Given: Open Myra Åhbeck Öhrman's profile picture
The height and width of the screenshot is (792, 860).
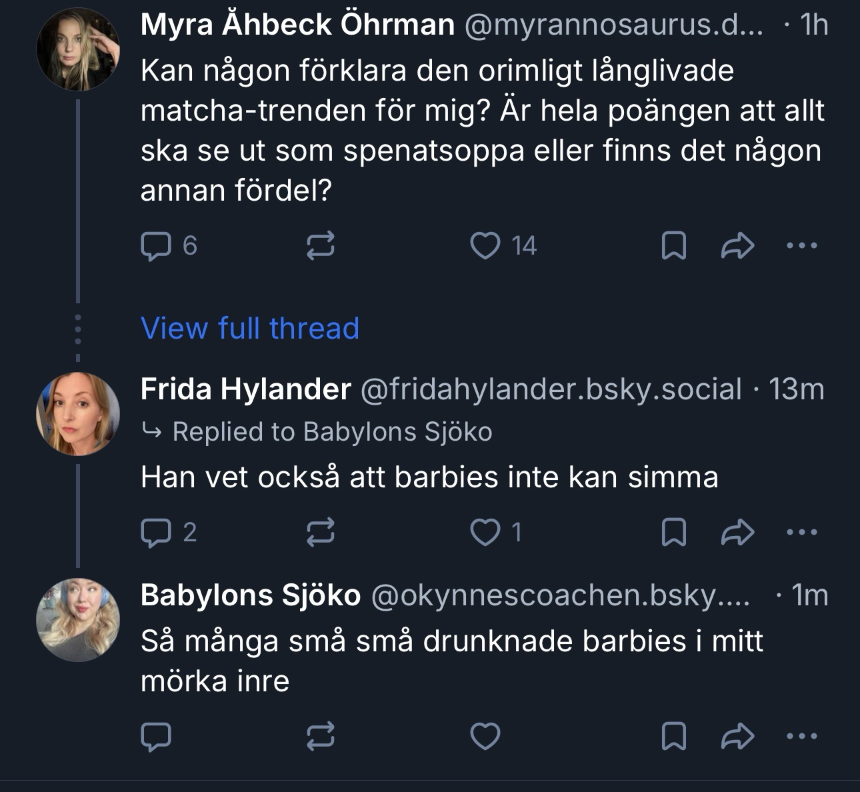Looking at the screenshot, I should [x=77, y=50].
